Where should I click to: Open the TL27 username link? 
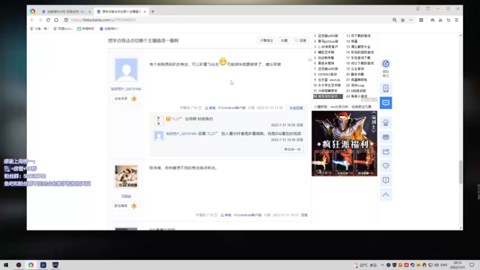click(176, 119)
